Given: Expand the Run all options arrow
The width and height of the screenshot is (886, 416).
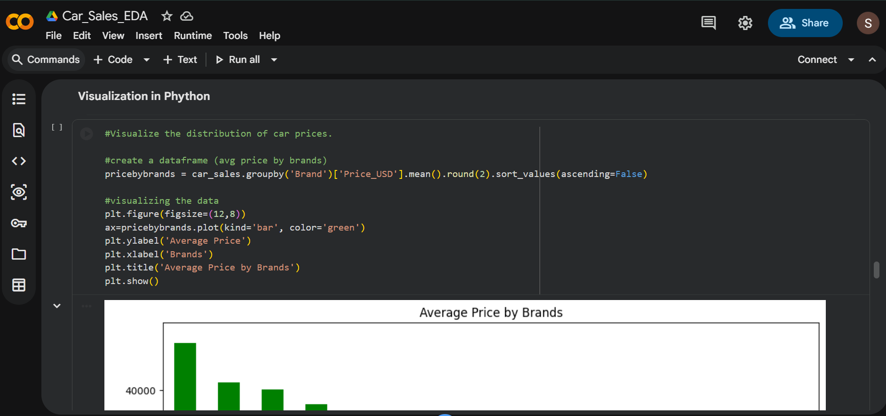Looking at the screenshot, I should [274, 60].
